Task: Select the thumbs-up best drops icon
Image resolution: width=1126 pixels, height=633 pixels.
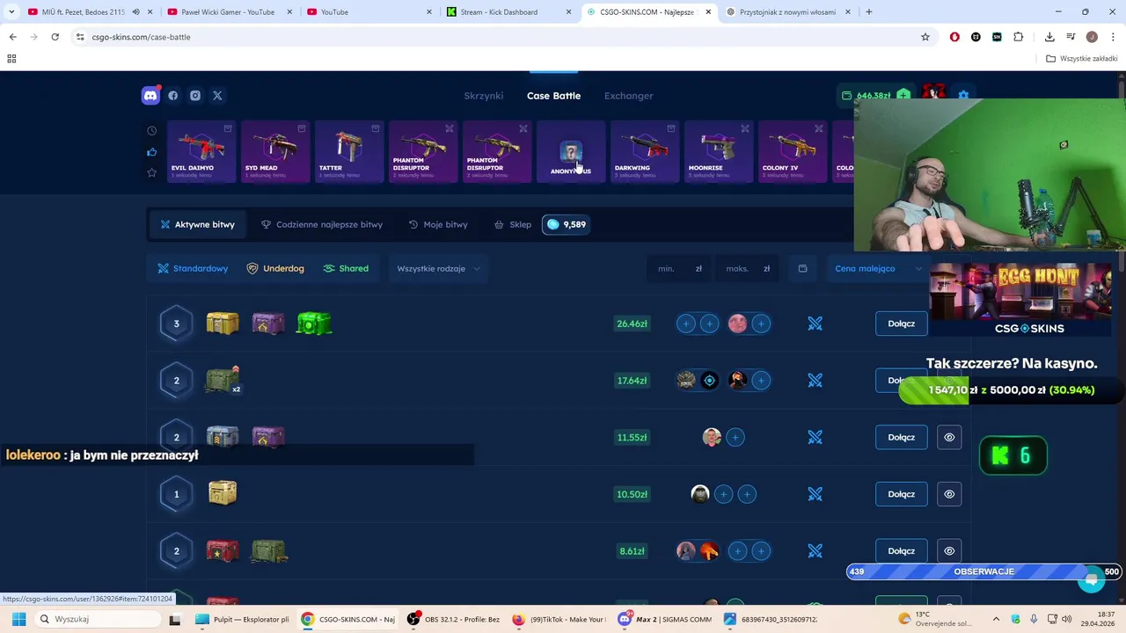Action: [x=151, y=152]
